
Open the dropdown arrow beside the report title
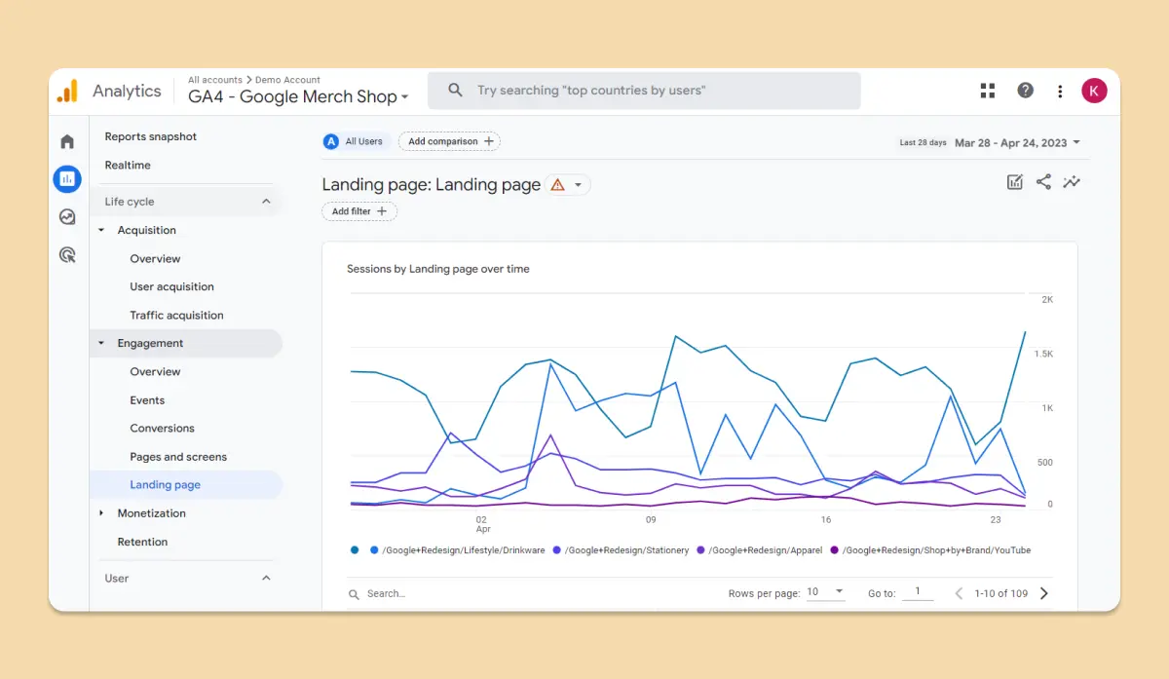579,185
